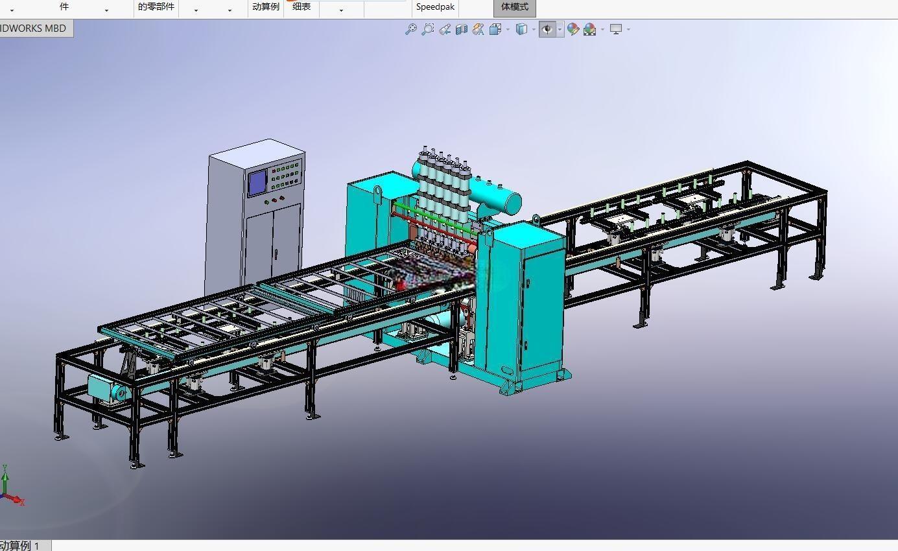This screenshot has width=898, height=551.
Task: Toggle the Hide/Show Items eye button
Action: tap(547, 29)
